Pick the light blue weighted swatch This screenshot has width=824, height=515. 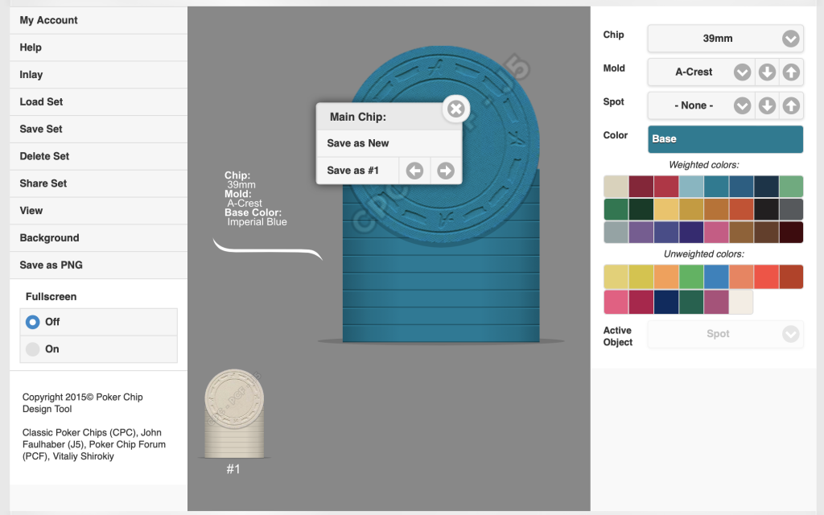click(691, 187)
